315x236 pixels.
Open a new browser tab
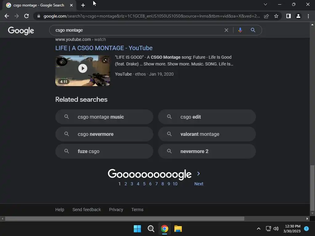click(83, 6)
